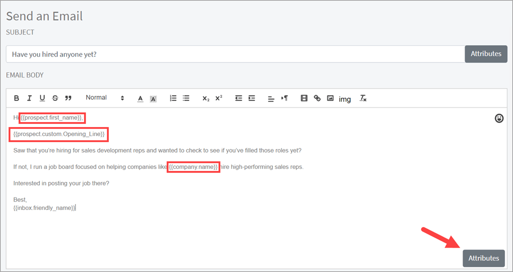
Task: Click the Attributes button below email body
Action: pyautogui.click(x=483, y=258)
